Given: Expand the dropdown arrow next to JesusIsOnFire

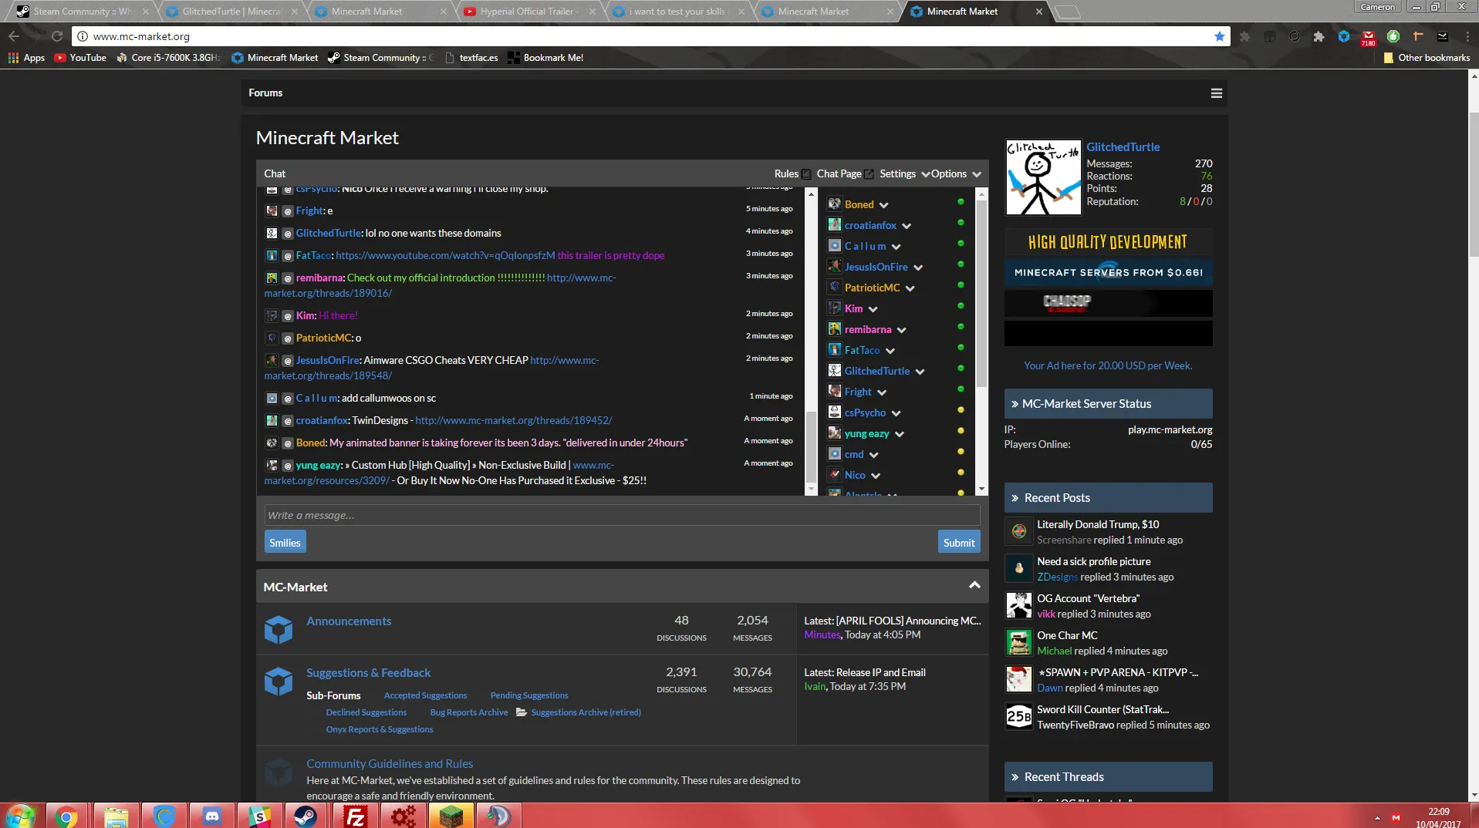Looking at the screenshot, I should [918, 268].
